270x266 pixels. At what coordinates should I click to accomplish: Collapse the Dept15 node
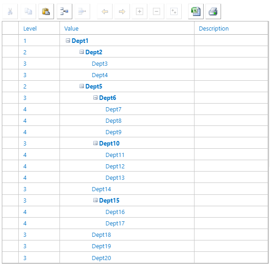coord(95,200)
